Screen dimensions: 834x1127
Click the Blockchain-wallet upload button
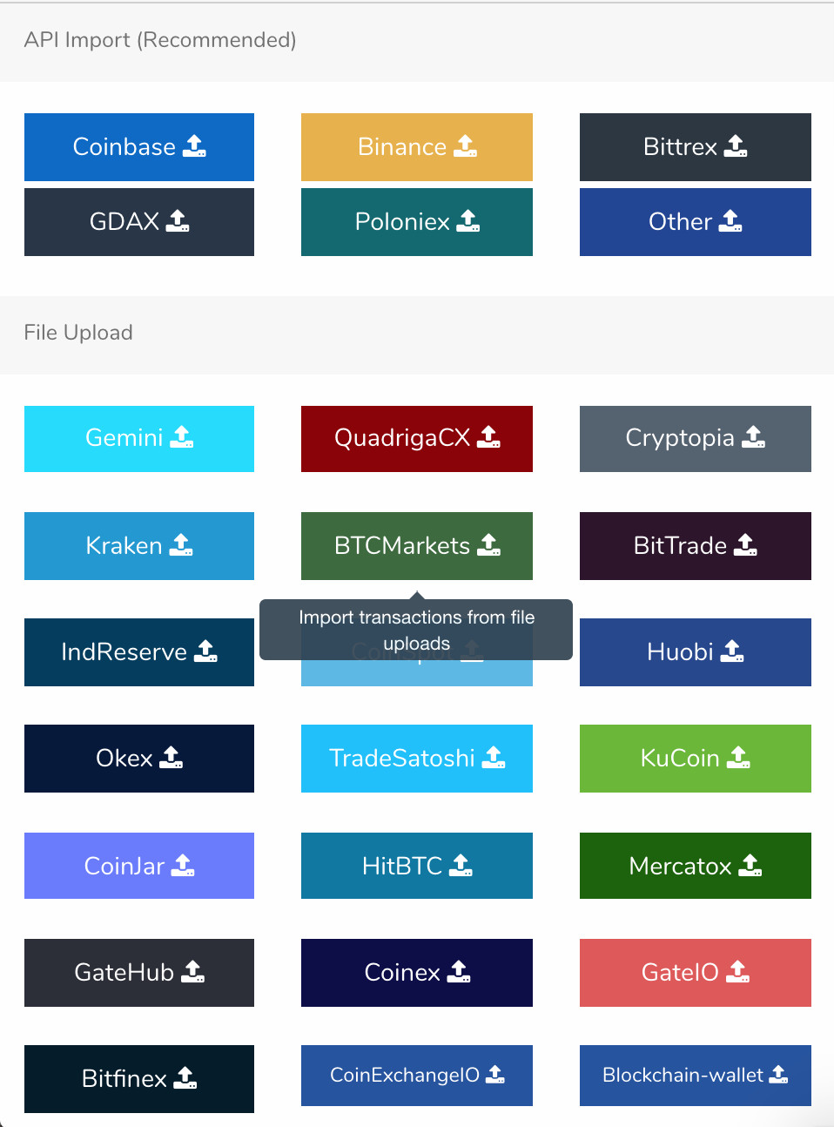point(695,1076)
